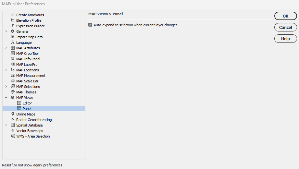Reset 'Do not show again' preferences link
The height and width of the screenshot is (169, 299).
point(32,165)
